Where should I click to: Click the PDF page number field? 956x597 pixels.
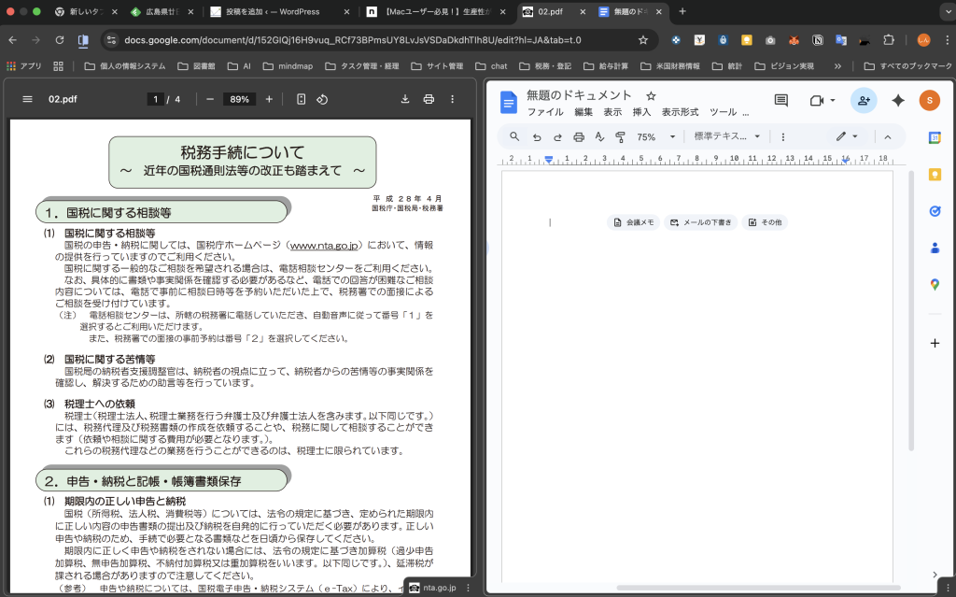[x=155, y=99]
